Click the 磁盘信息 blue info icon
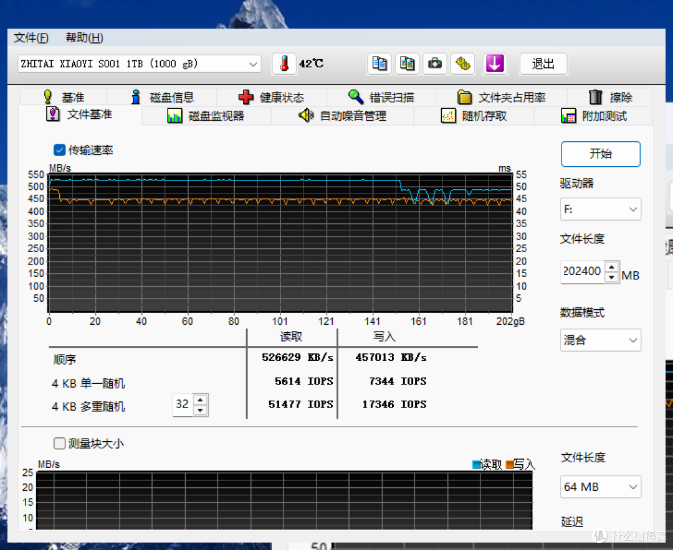Image resolution: width=673 pixels, height=550 pixels. click(136, 97)
